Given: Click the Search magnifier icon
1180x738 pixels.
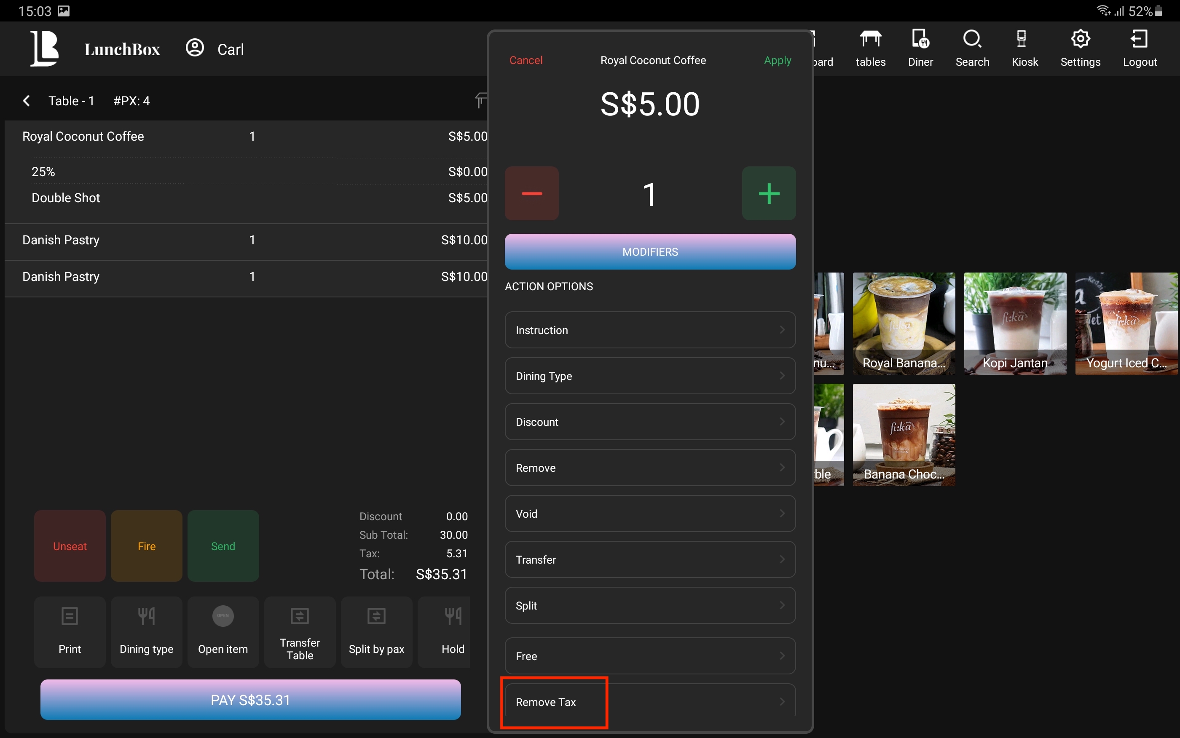Looking at the screenshot, I should 971,40.
